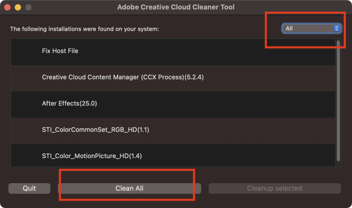
Task: Pick STI_Color_MotionPicture_HD(1.4) from the list
Action: tap(92, 156)
